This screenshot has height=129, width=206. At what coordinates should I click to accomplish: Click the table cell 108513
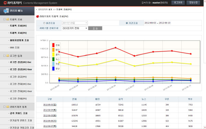tap(75, 105)
